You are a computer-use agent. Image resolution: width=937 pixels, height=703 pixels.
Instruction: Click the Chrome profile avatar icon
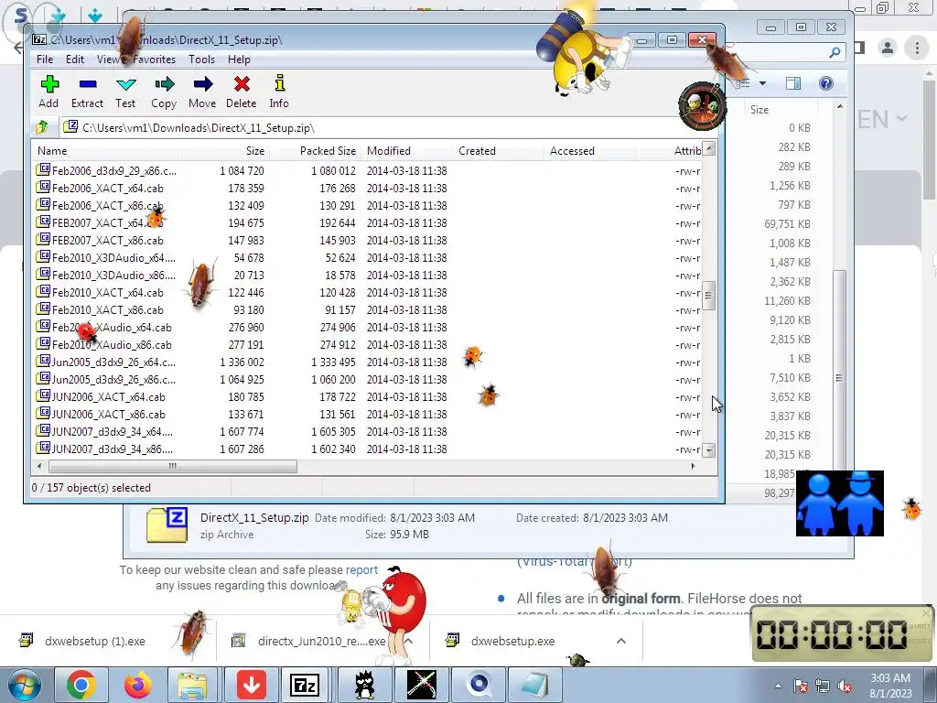(x=888, y=48)
